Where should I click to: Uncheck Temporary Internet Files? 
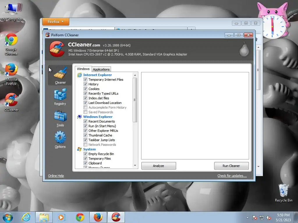click(x=86, y=80)
